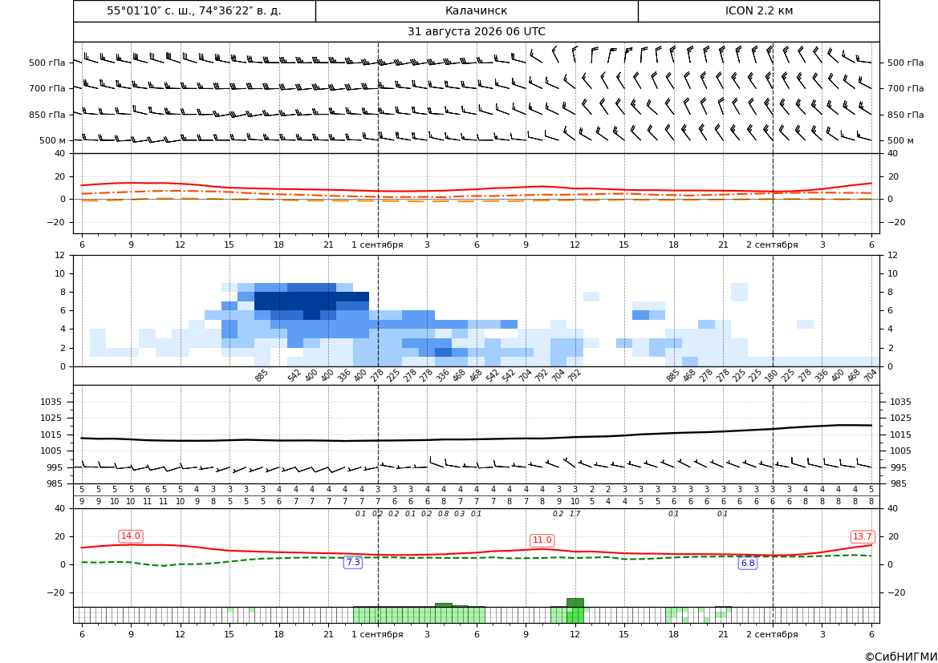Viewport: 938px width, 663px height.
Task: Click the red 13.7 temperature label
Action: pyautogui.click(x=862, y=536)
